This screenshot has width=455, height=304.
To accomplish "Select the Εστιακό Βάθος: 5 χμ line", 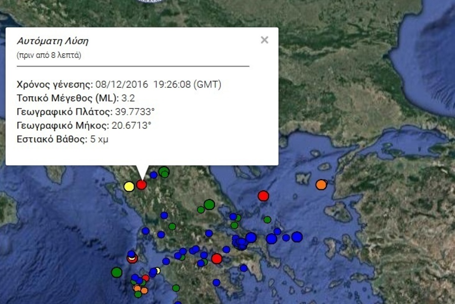I will 63,139.
